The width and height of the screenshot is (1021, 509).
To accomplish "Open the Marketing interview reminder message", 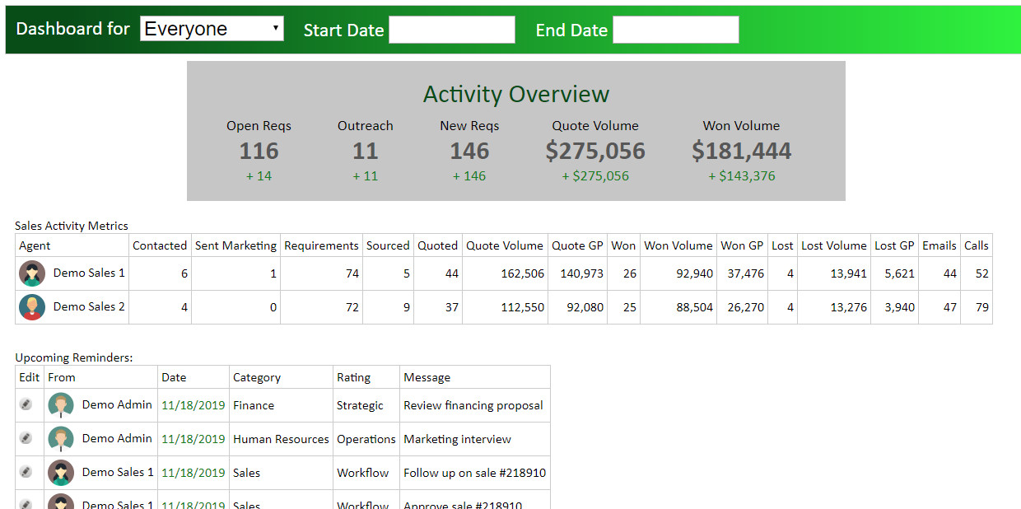I will pyautogui.click(x=455, y=438).
